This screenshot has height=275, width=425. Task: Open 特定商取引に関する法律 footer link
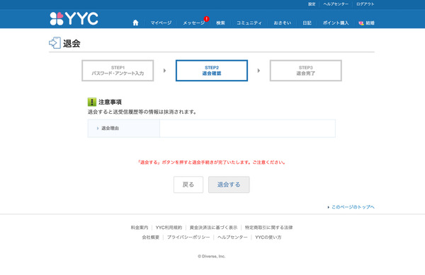268,228
